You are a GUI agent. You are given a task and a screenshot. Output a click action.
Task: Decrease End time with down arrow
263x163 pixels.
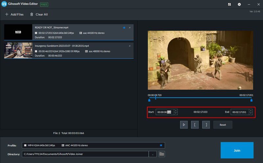click(x=251, y=113)
